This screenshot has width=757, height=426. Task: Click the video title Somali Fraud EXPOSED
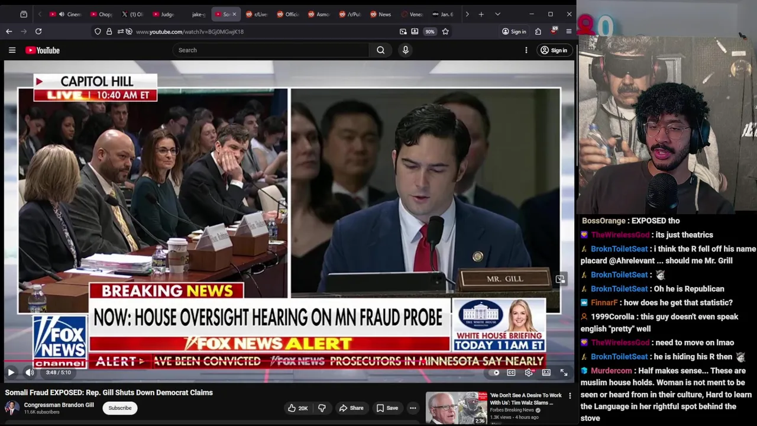click(109, 392)
